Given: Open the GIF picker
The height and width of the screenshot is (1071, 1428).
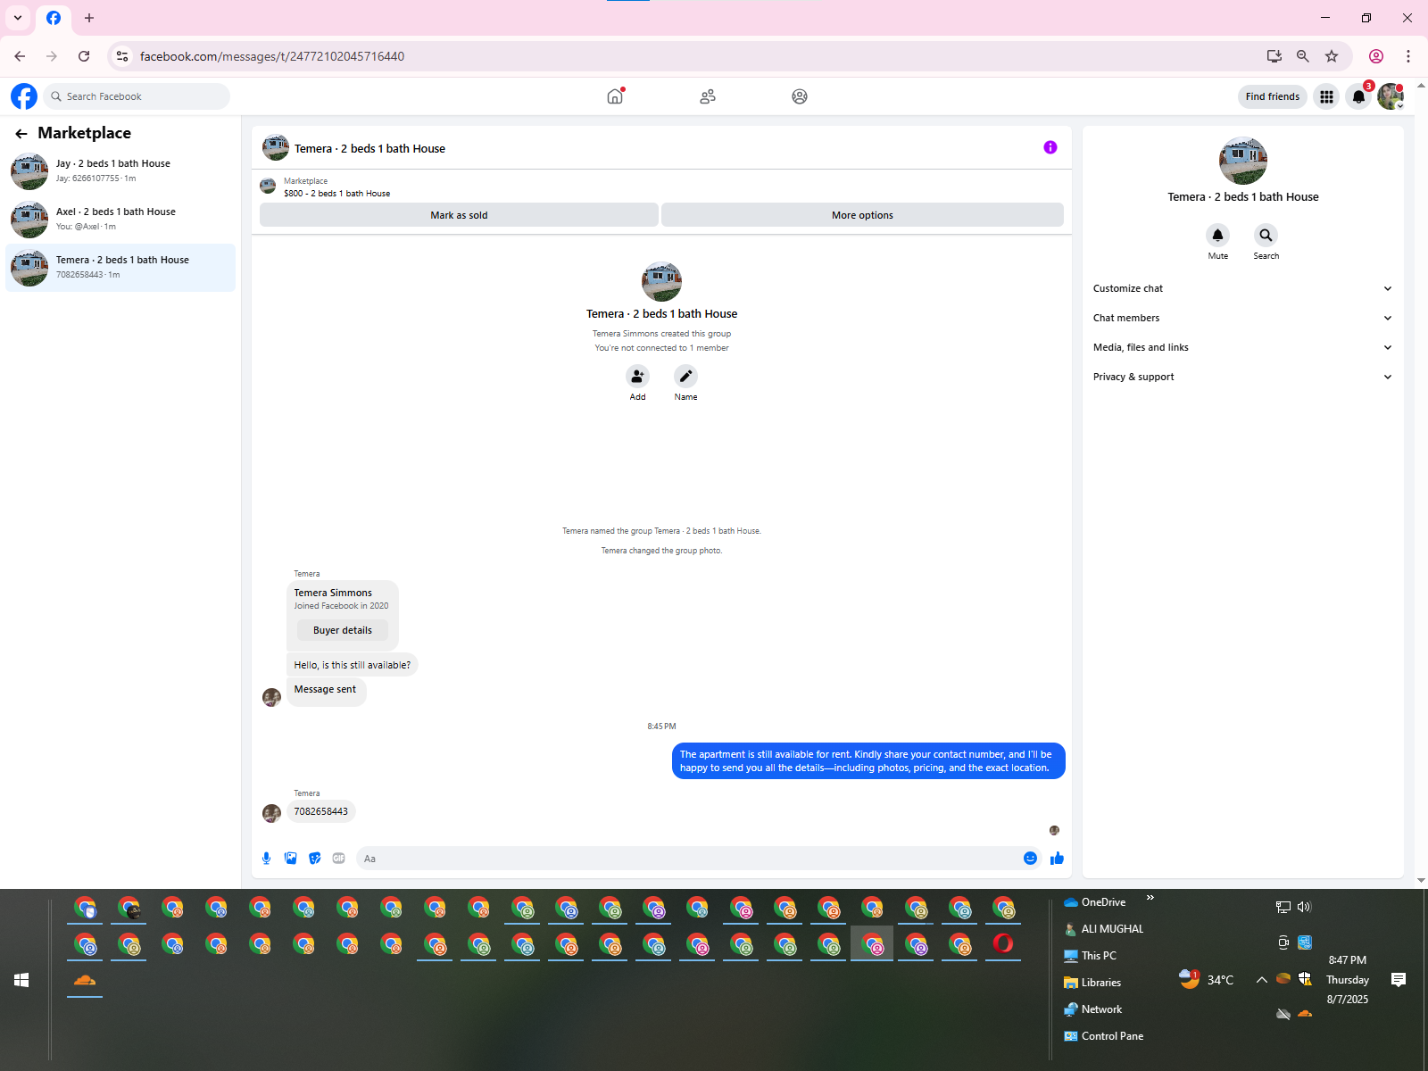Looking at the screenshot, I should click(339, 859).
